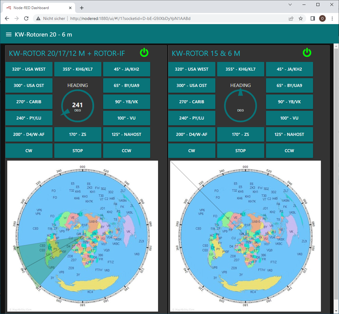Set right rotor to 100° VU
Viewport: 339px width, 314px height.
[x=289, y=118]
